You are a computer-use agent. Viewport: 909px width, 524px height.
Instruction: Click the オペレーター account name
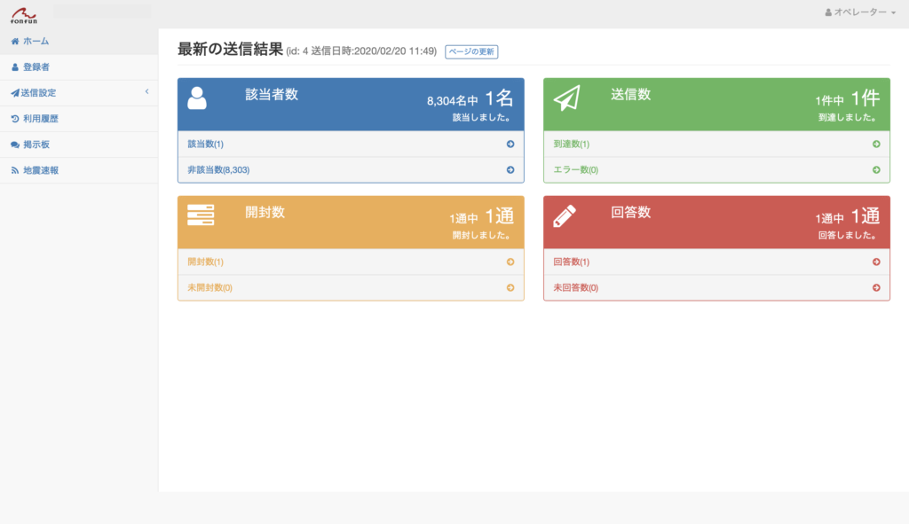[860, 12]
